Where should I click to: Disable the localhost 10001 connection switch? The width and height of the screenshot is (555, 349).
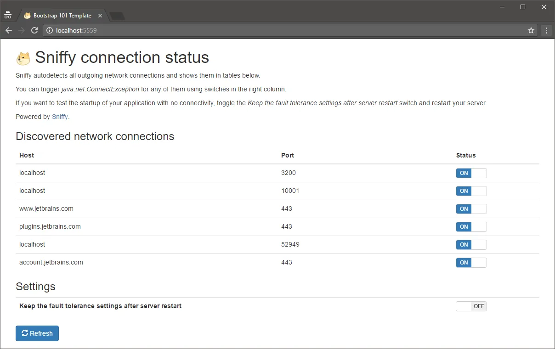point(471,191)
